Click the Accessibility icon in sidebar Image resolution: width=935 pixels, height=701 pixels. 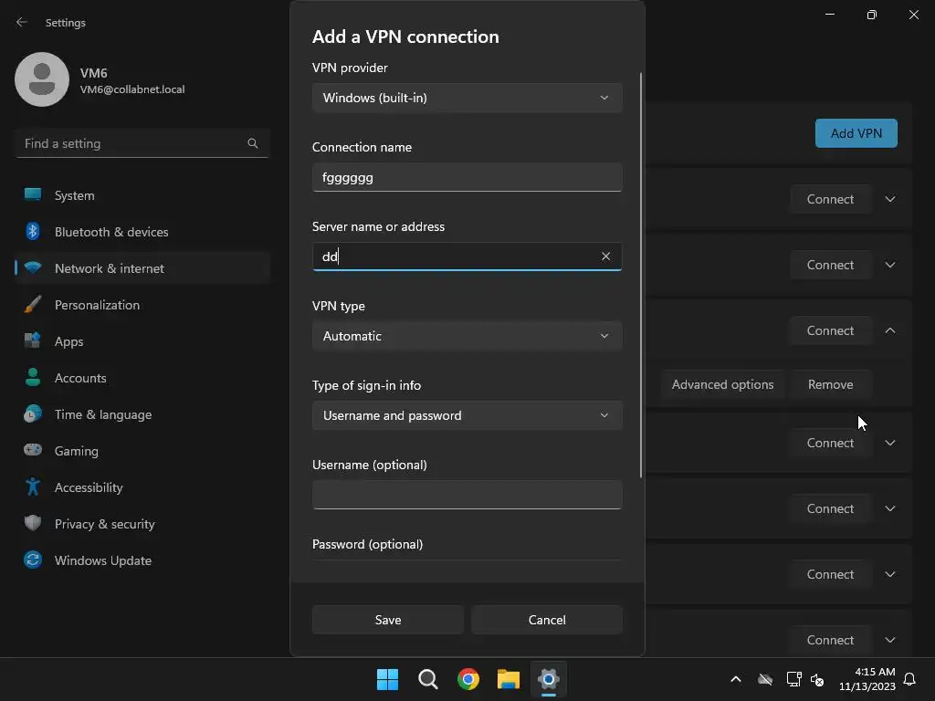(x=33, y=487)
